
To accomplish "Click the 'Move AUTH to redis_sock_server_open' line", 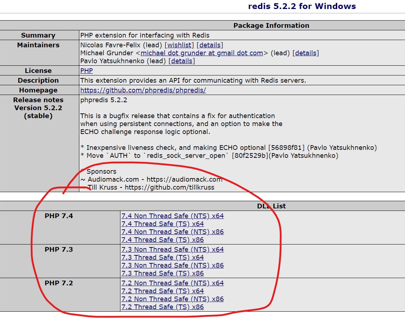I will [210, 156].
